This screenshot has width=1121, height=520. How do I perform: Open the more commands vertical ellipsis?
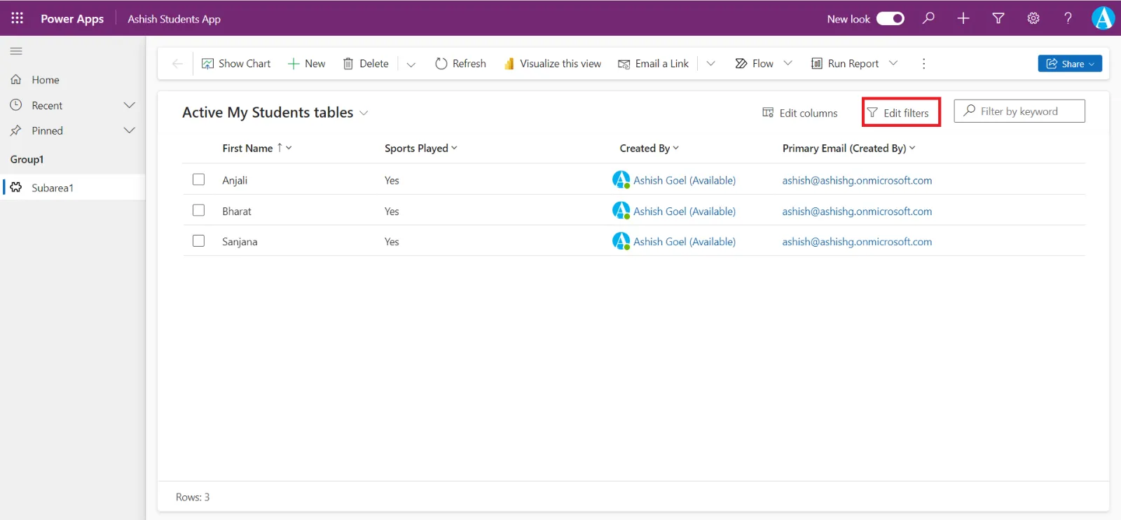(923, 64)
